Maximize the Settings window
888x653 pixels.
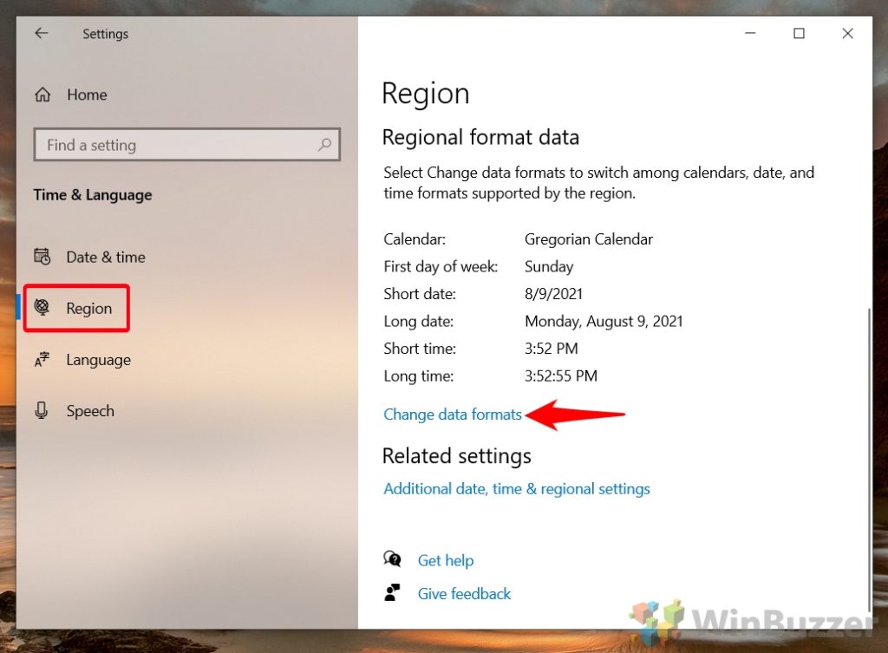(799, 34)
